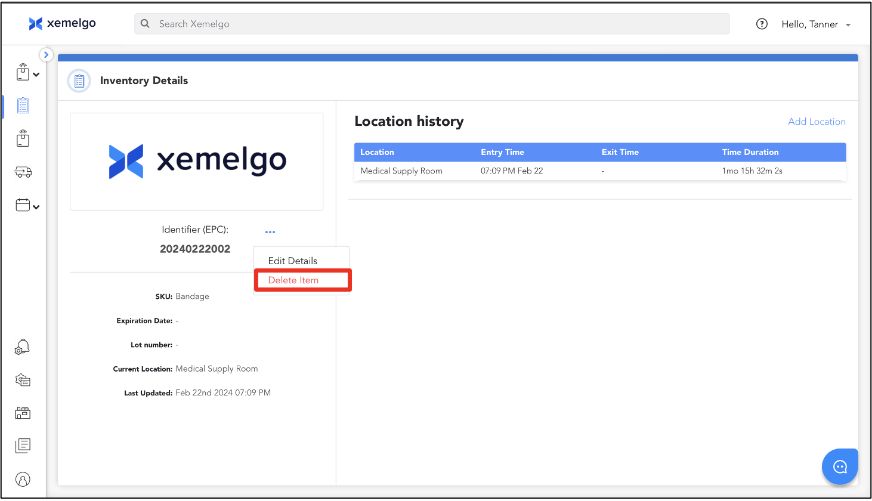Open the reports document sidebar icon
This screenshot has width=872, height=501.
pyautogui.click(x=23, y=446)
